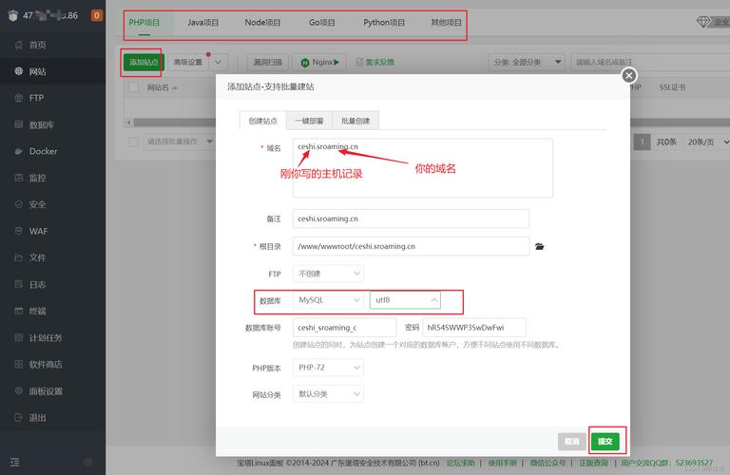Click the grey 取消 cancel button
Image resolution: width=730 pixels, height=475 pixels.
[571, 441]
